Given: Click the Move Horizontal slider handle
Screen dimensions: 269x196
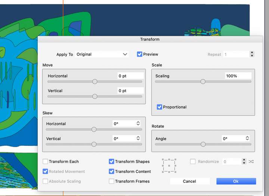Looking at the screenshot, I should point(95,82).
